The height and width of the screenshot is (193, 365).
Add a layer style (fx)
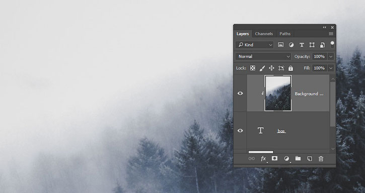[263, 159]
